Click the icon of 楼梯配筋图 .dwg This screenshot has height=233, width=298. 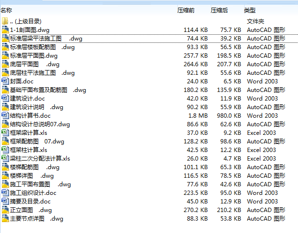click(5, 167)
